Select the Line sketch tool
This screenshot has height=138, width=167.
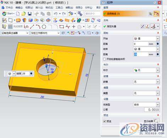[32, 27]
